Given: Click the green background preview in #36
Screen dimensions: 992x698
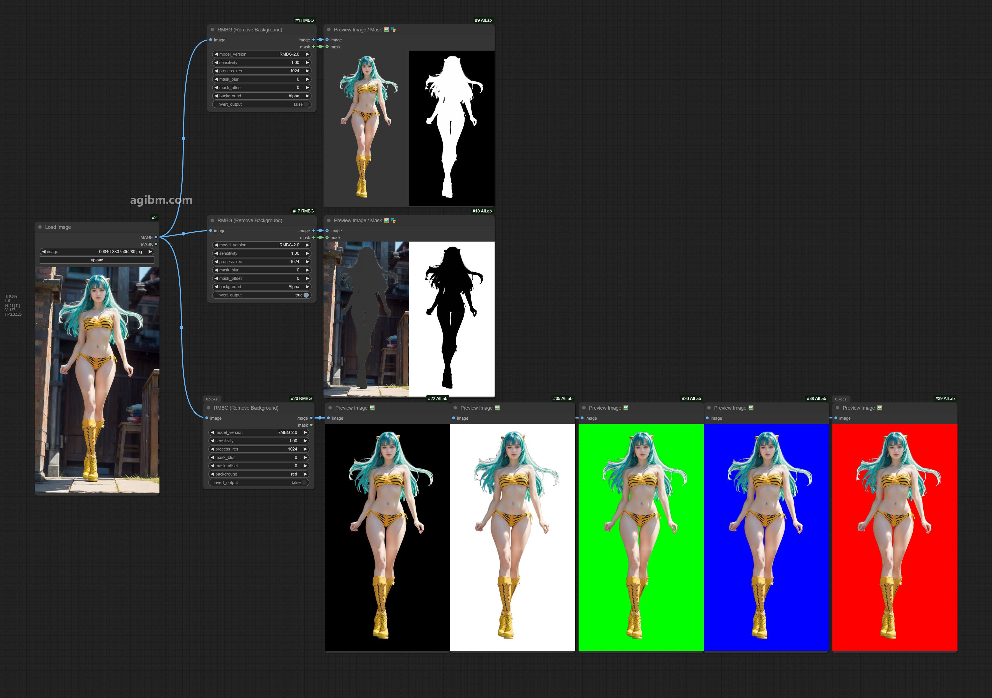Looking at the screenshot, I should [x=641, y=537].
